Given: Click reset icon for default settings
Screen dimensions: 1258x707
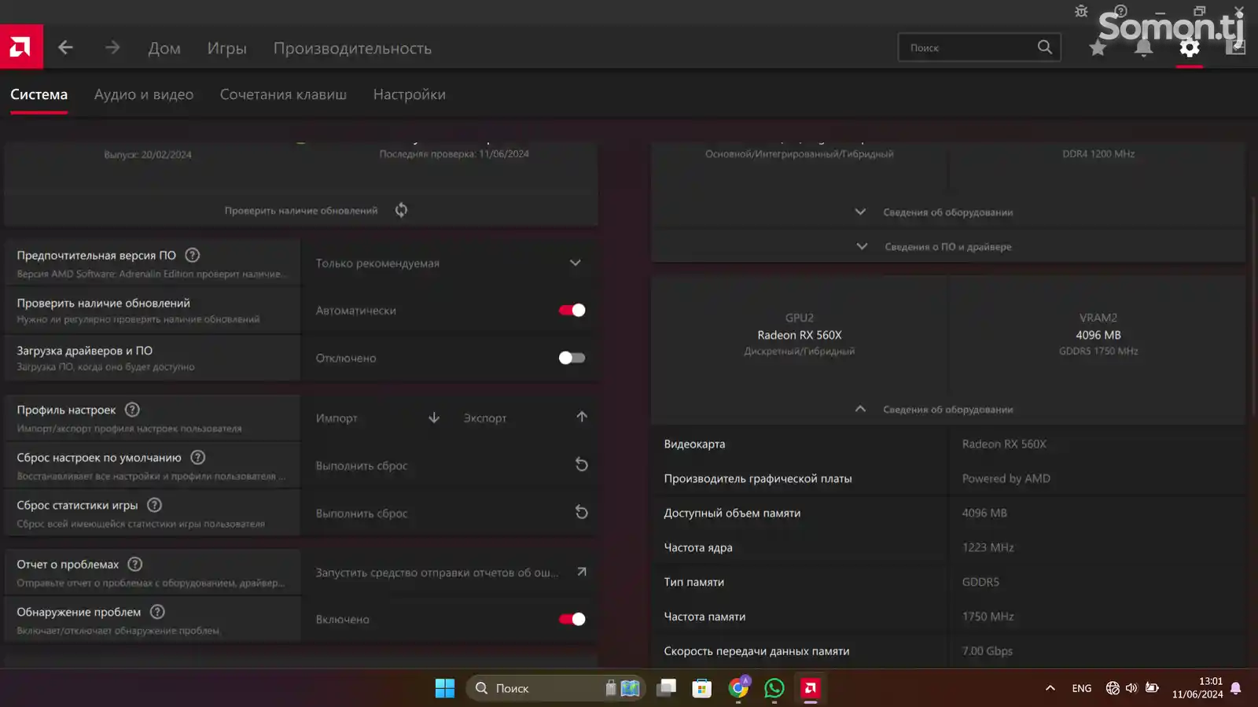Looking at the screenshot, I should [582, 465].
